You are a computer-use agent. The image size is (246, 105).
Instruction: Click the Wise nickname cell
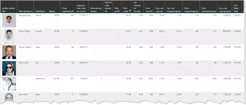pyautogui.click(x=38, y=94)
